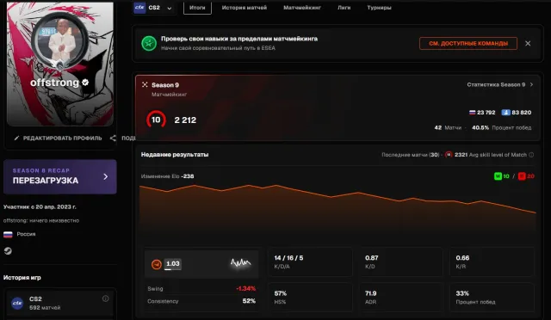Dismiss the ESEA promotion banner
Screen dimensions: 551x320
click(528, 44)
